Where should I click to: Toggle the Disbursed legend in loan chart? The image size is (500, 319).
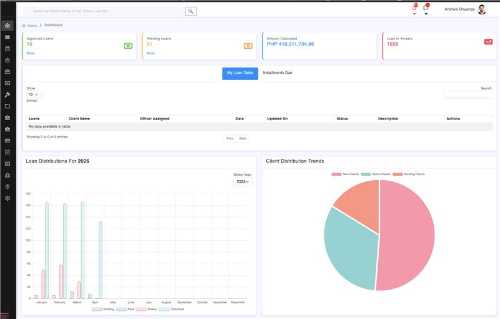(x=171, y=309)
